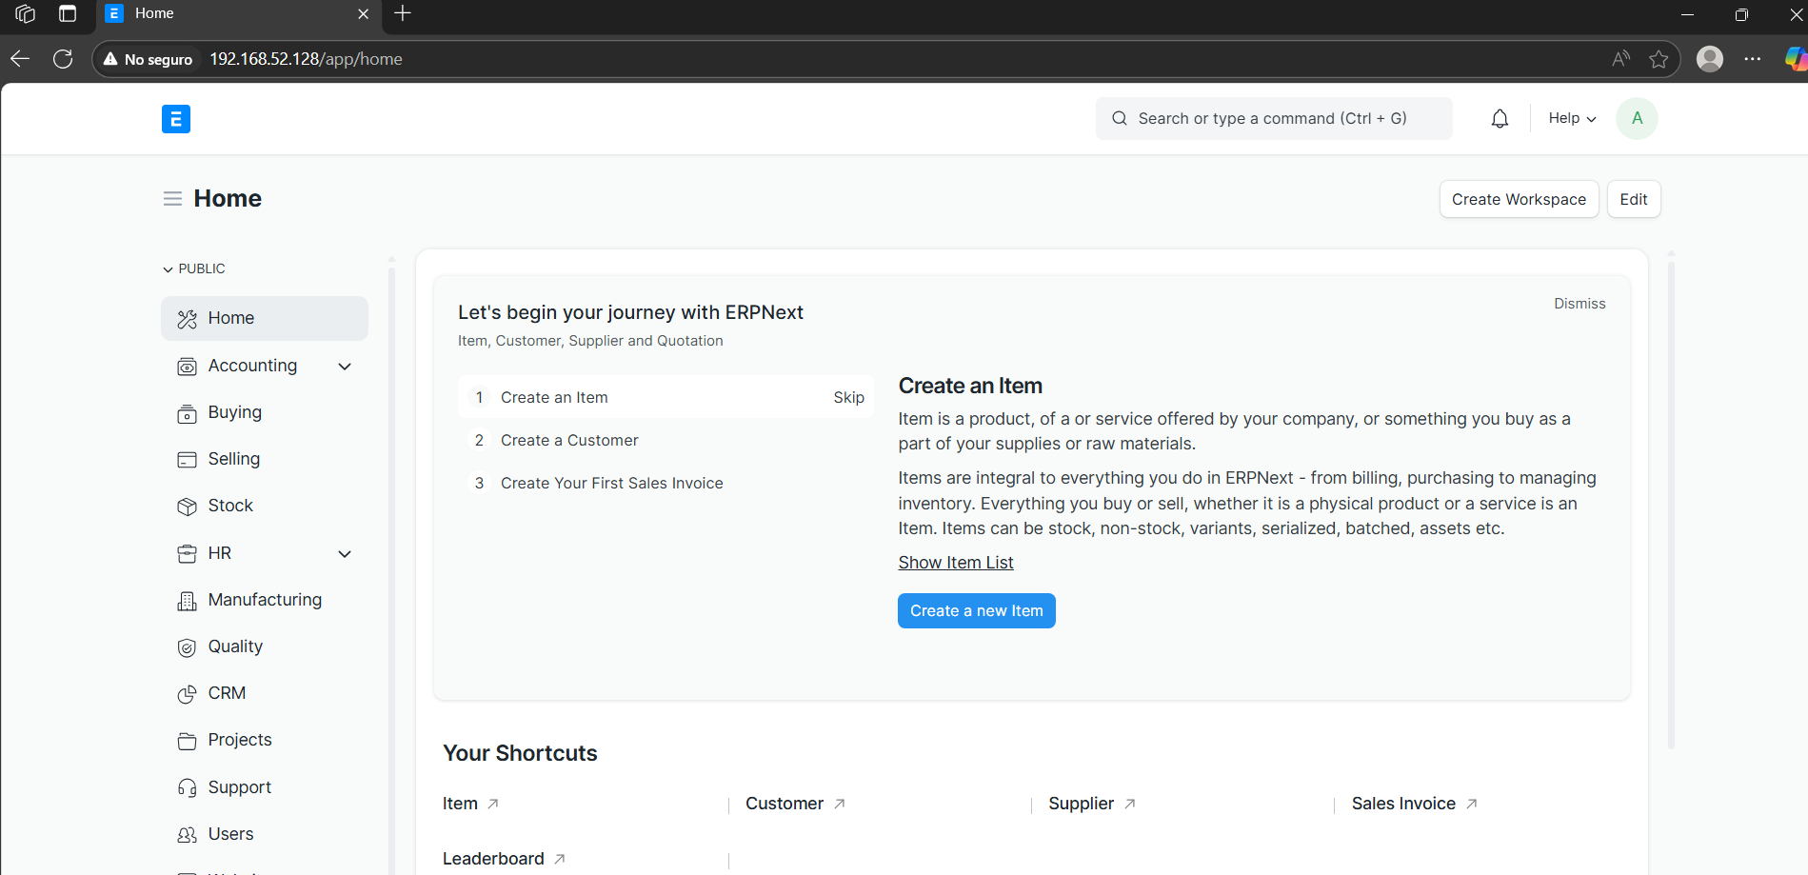This screenshot has height=875, width=1808.
Task: Click the Supplier shortcut arrow icon
Action: pyautogui.click(x=1130, y=805)
